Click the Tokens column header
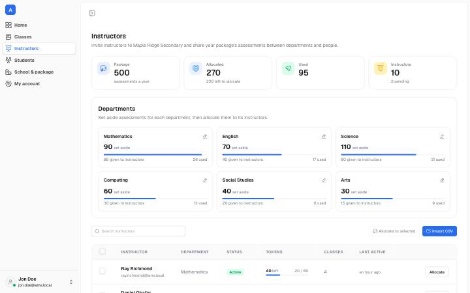Image resolution: width=470 pixels, height=293 pixels. pos(274,252)
